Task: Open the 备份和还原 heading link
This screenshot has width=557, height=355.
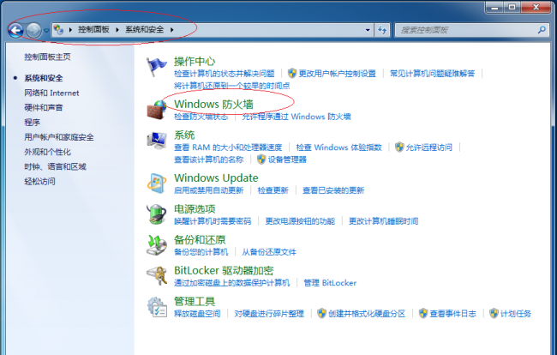Action: (x=200, y=239)
